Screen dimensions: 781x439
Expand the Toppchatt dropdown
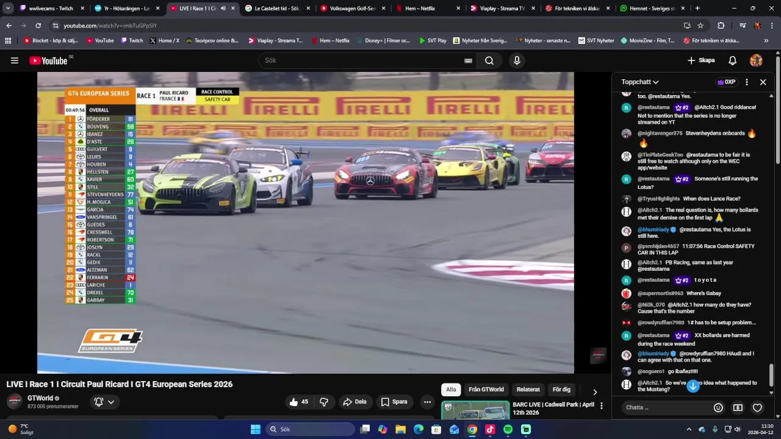[639, 82]
